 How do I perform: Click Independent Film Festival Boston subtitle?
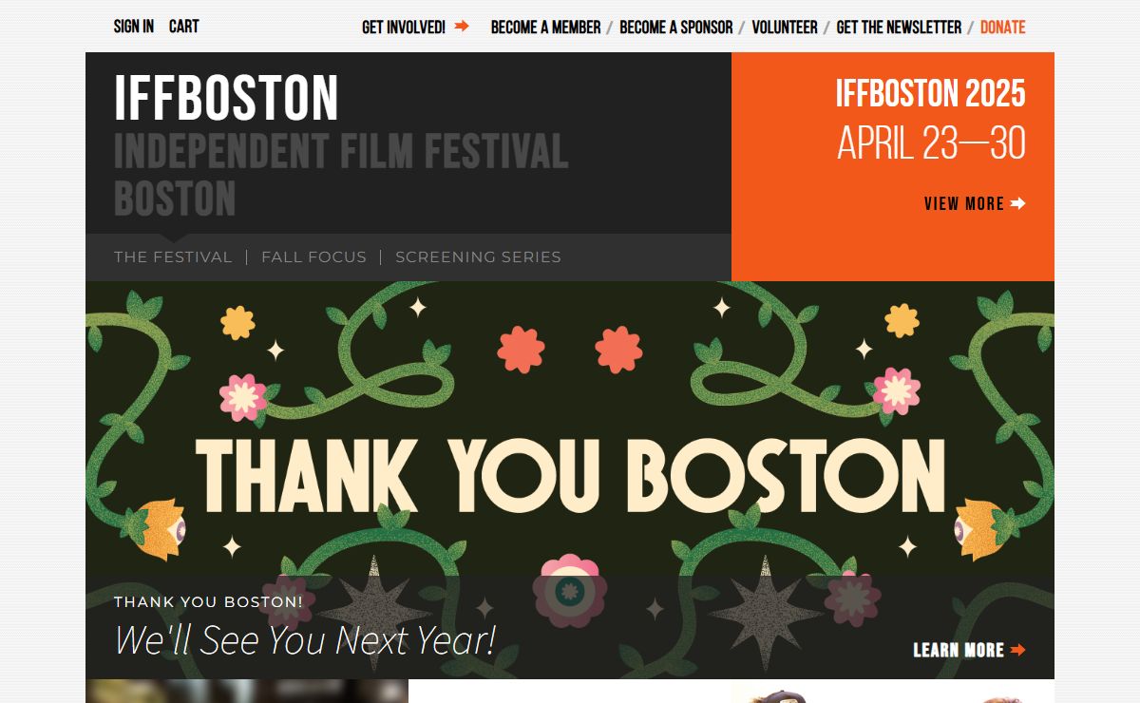point(341,175)
